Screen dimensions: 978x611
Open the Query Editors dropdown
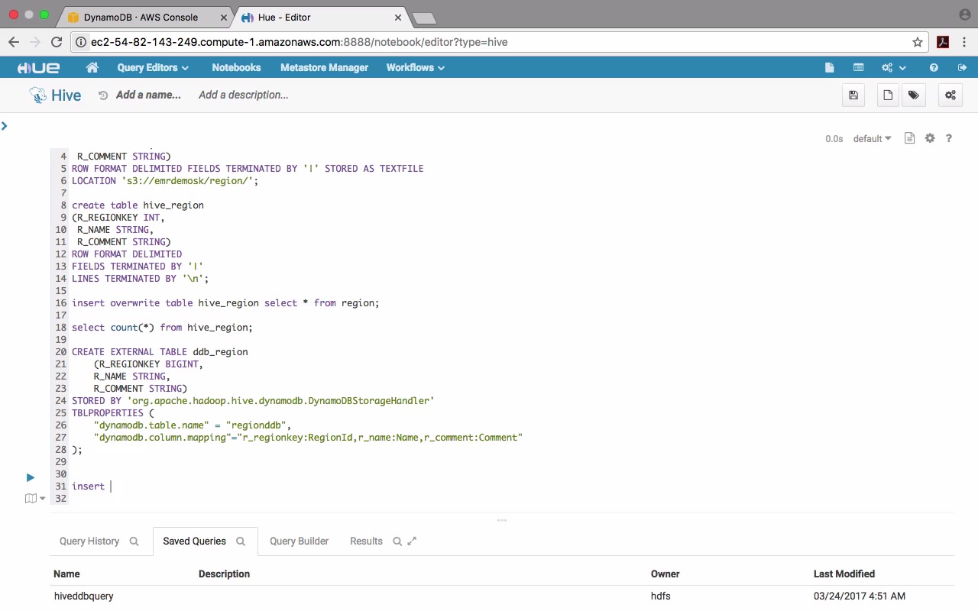coord(153,68)
